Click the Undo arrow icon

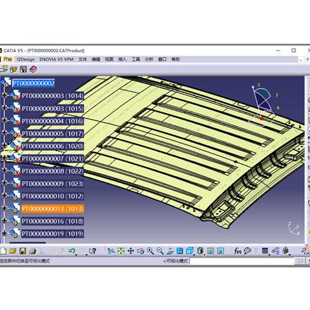(x=72, y=251)
